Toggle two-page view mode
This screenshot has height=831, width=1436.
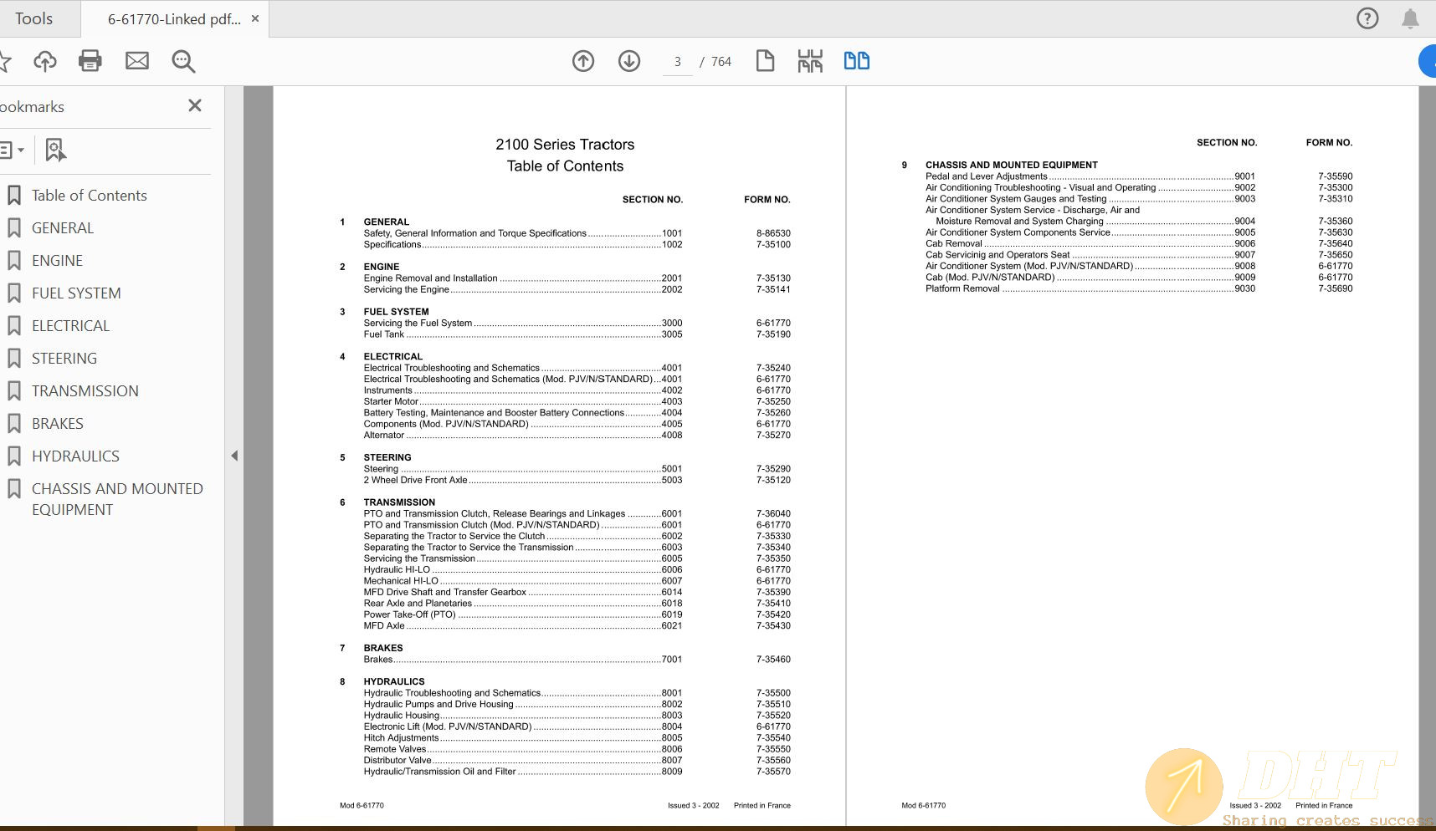tap(856, 61)
